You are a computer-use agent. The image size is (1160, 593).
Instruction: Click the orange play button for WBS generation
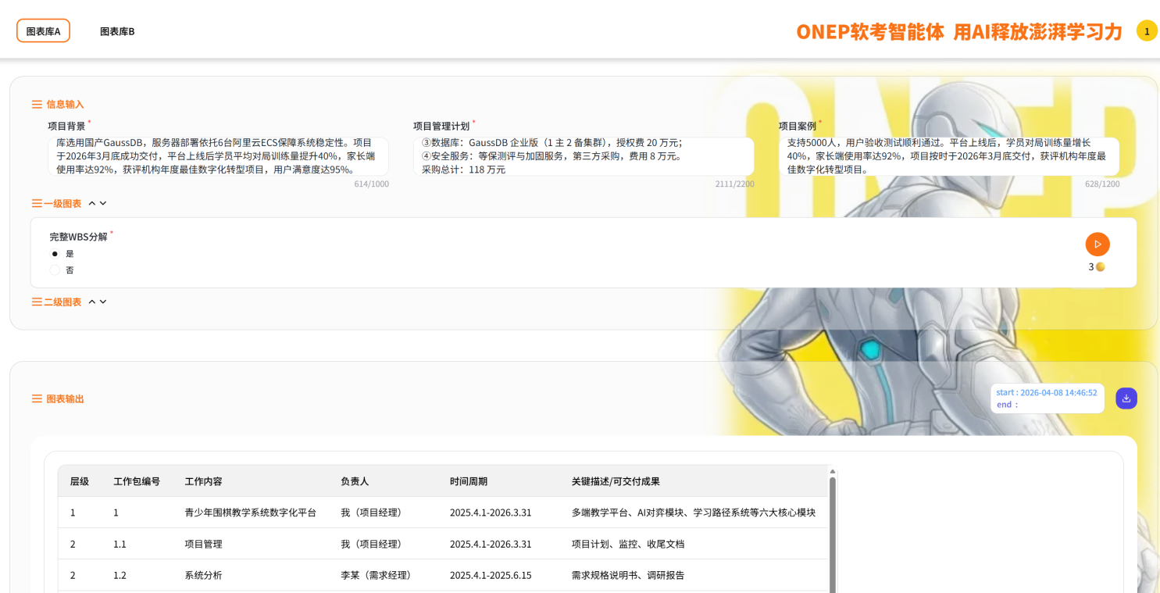(x=1098, y=244)
